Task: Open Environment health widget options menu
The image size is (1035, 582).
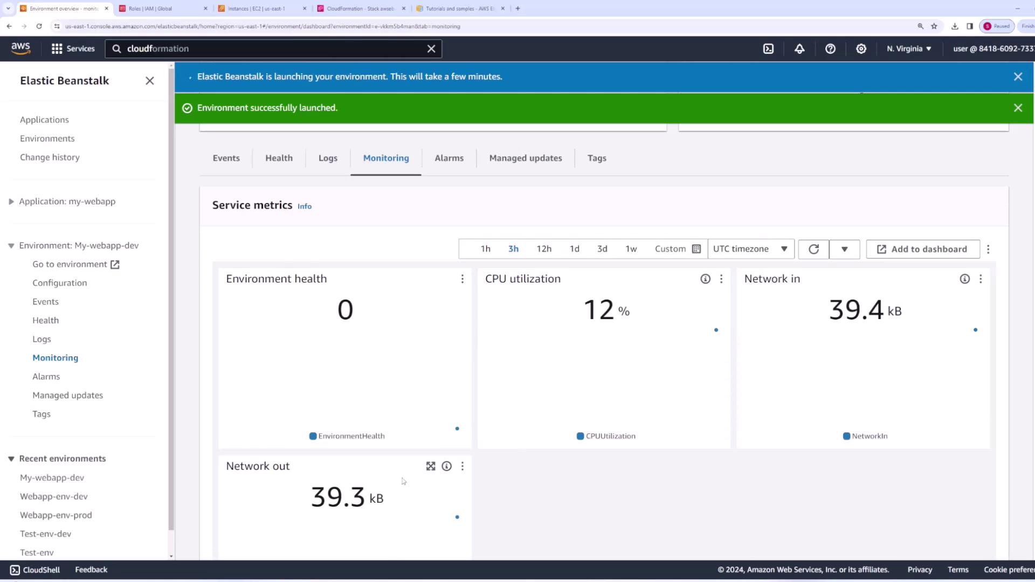Action: (x=462, y=279)
